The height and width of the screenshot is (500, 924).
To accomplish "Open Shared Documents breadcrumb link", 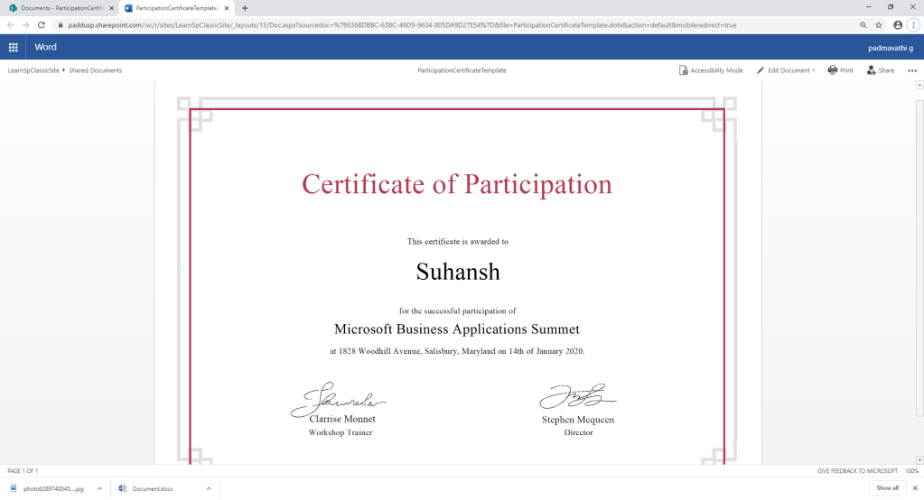I will 95,70.
